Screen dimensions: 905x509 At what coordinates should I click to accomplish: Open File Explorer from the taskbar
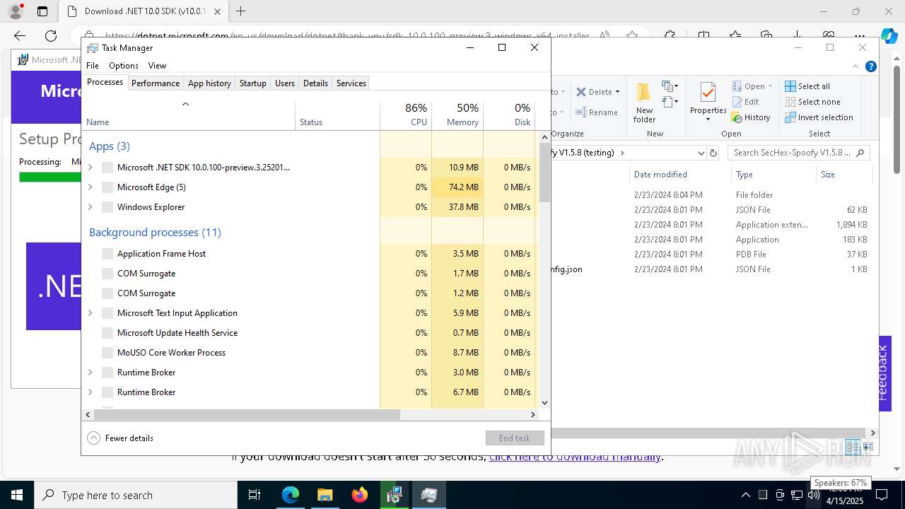click(x=325, y=495)
